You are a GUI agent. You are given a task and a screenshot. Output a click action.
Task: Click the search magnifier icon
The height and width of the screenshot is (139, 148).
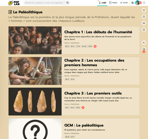click(x=68, y=3)
